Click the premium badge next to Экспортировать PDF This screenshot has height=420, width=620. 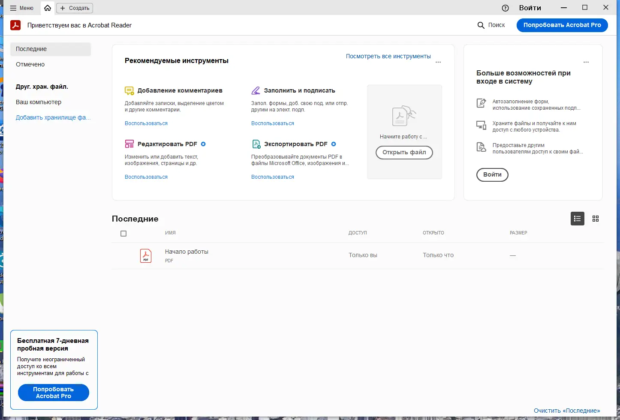(x=334, y=144)
